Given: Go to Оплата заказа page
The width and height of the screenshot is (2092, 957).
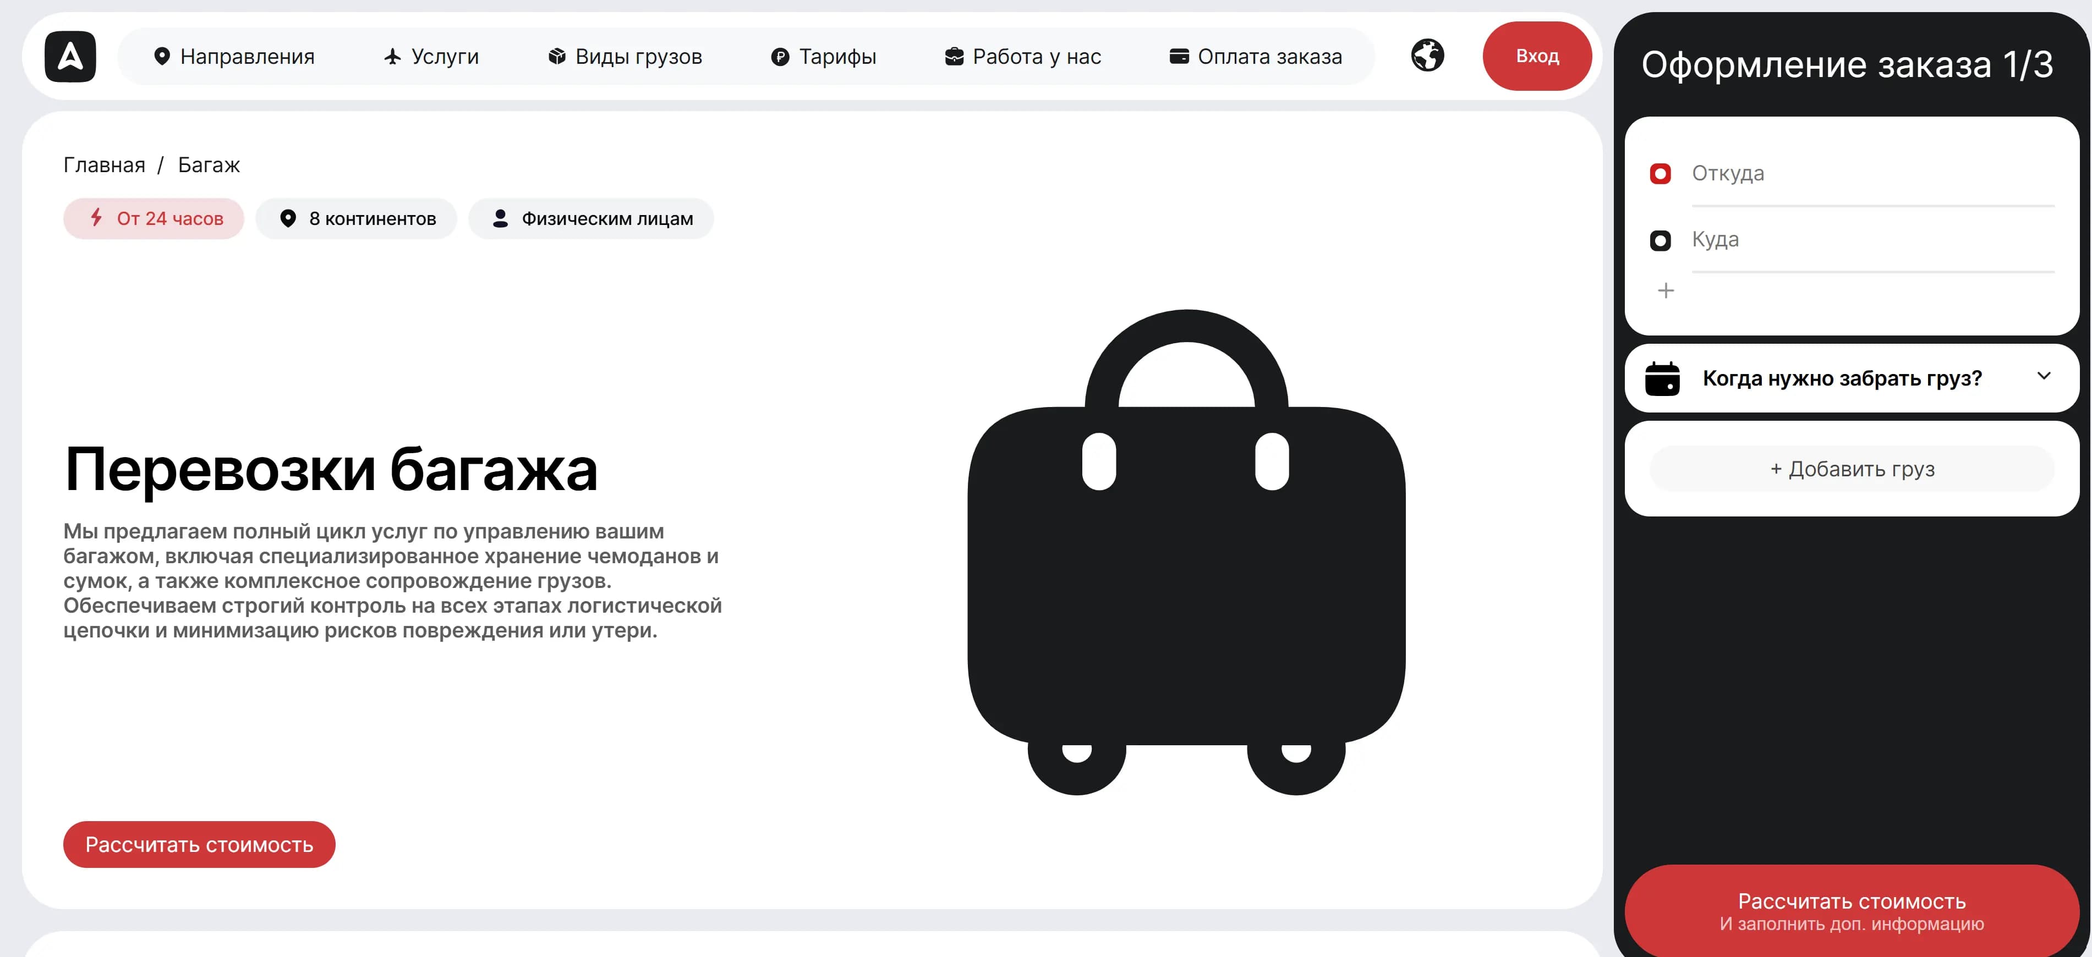Looking at the screenshot, I should [1256, 56].
